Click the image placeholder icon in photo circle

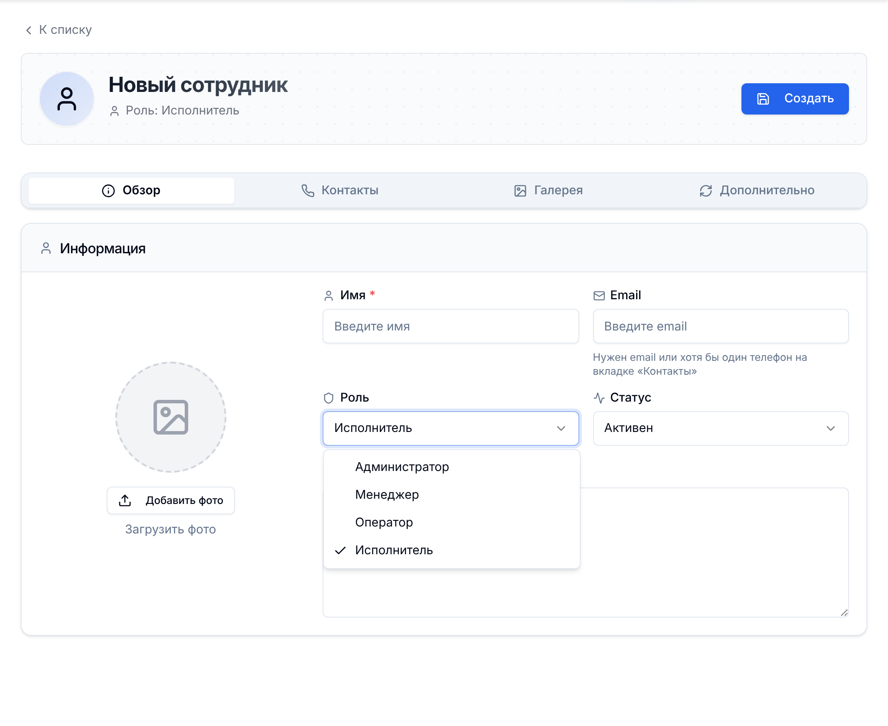tap(171, 417)
